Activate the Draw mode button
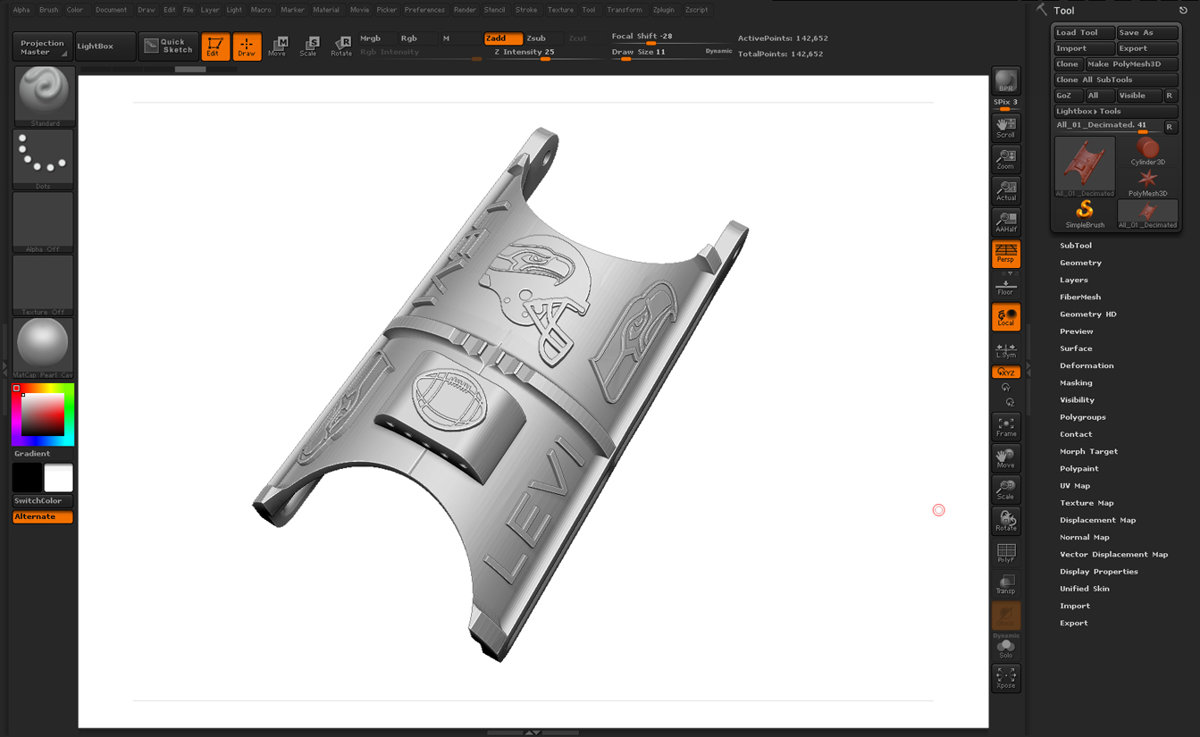 (x=247, y=46)
